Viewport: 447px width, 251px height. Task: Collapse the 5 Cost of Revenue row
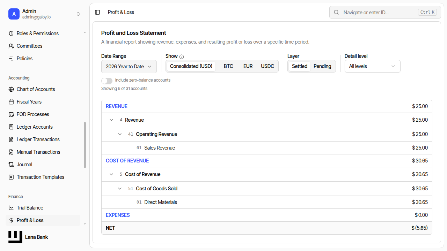111,174
